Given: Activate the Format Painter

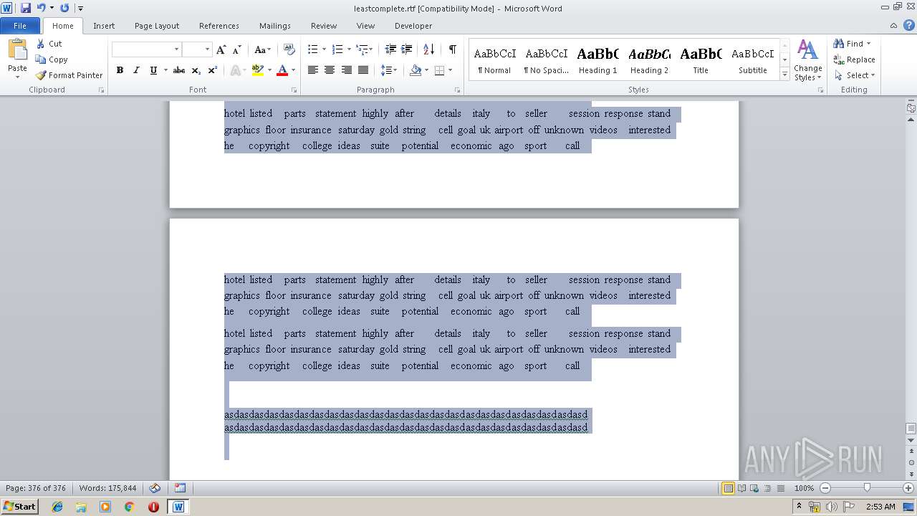Looking at the screenshot, I should coord(69,75).
